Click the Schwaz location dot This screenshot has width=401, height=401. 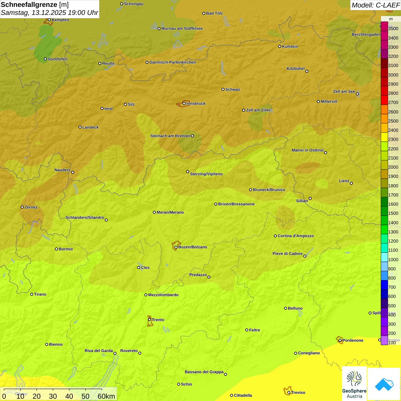[223, 89]
